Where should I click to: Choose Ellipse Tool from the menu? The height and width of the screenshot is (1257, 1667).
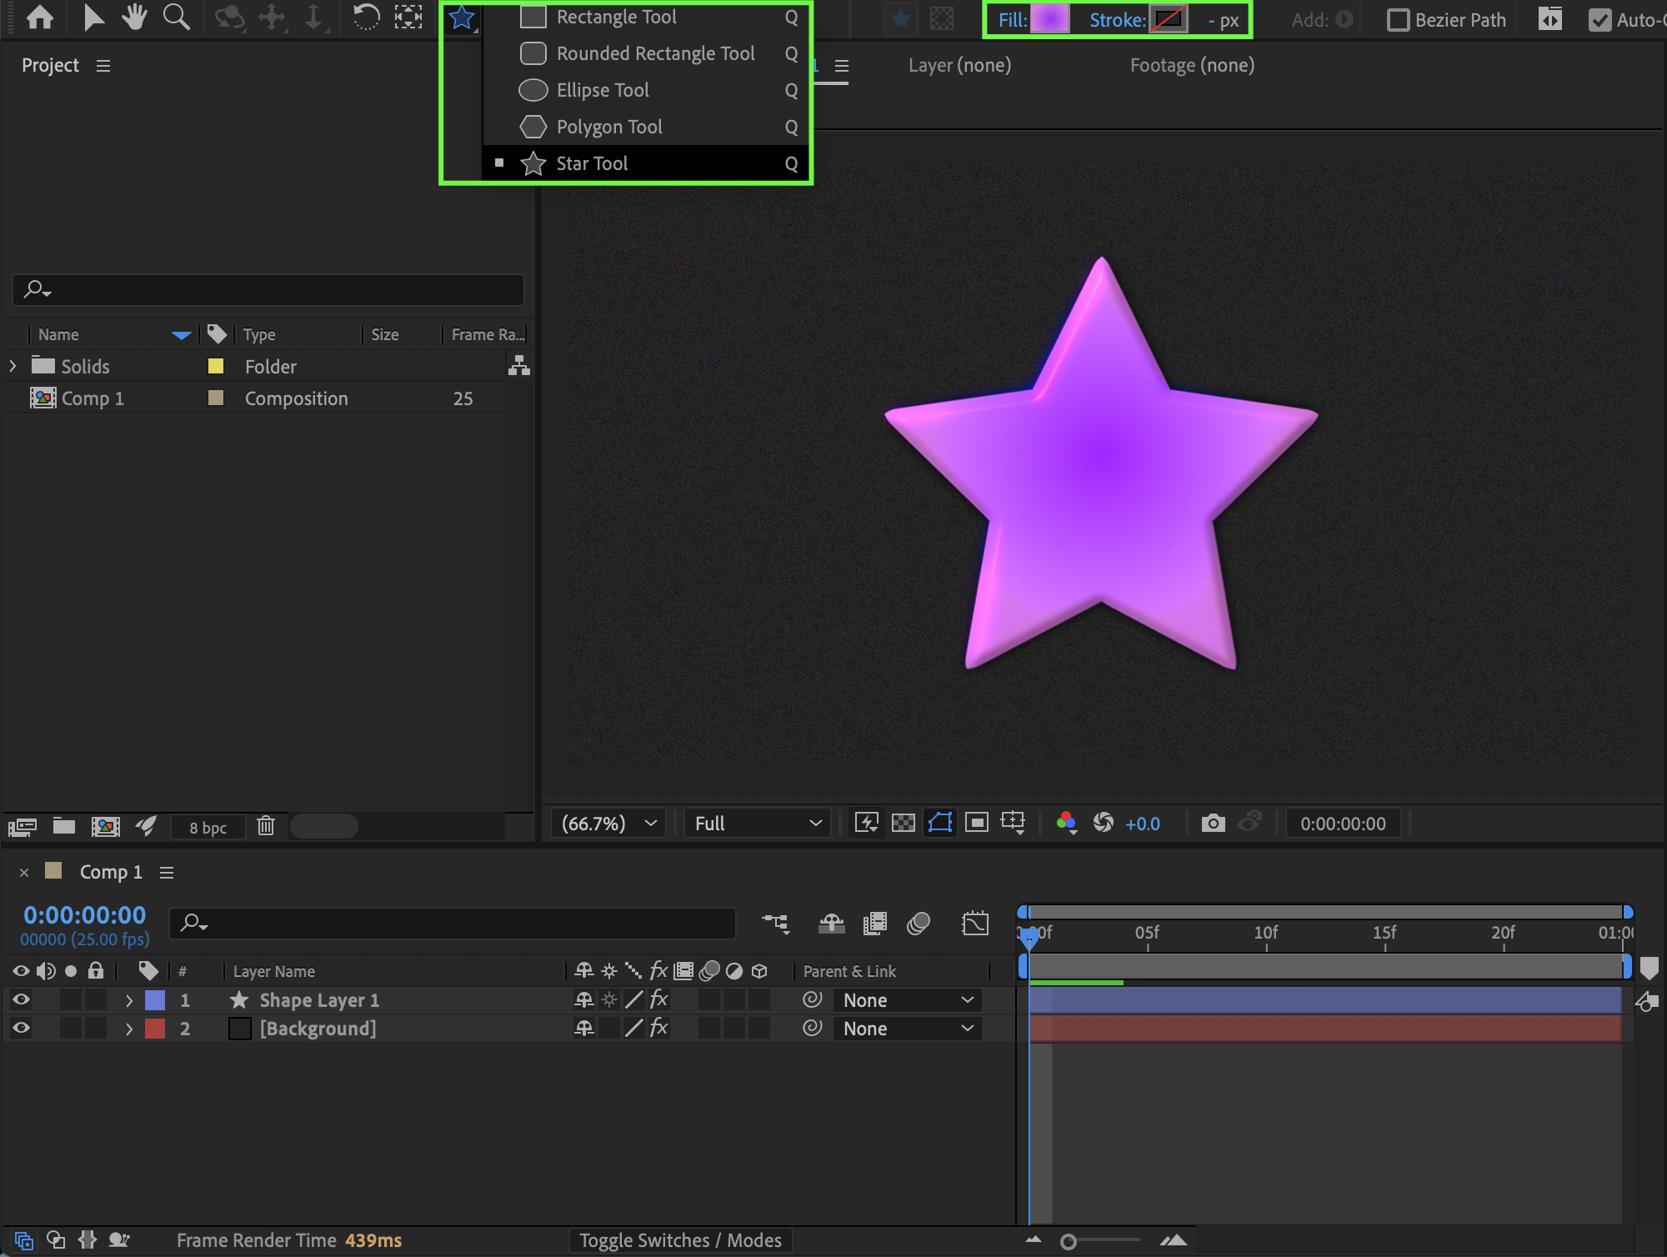603,90
